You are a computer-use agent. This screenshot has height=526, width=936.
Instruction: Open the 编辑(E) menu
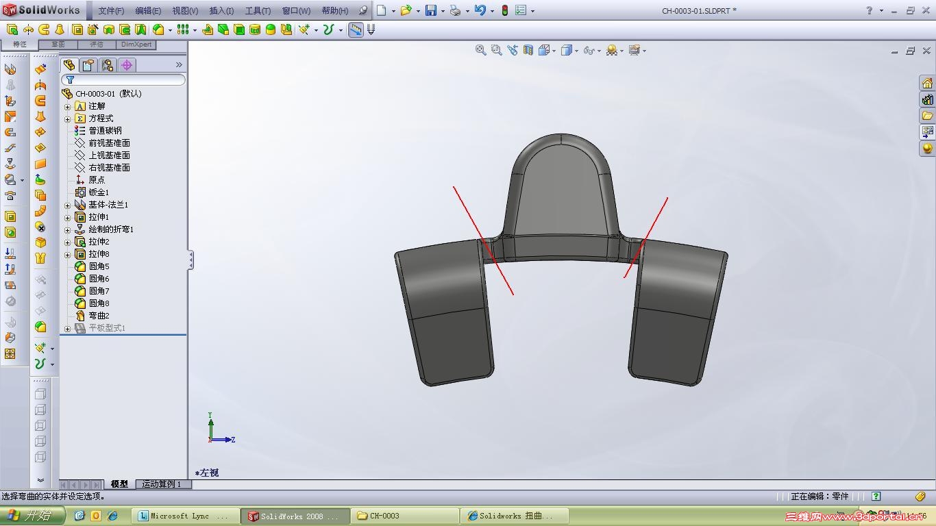148,11
